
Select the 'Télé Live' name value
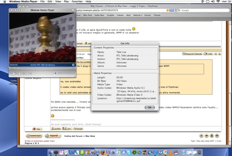121,52
